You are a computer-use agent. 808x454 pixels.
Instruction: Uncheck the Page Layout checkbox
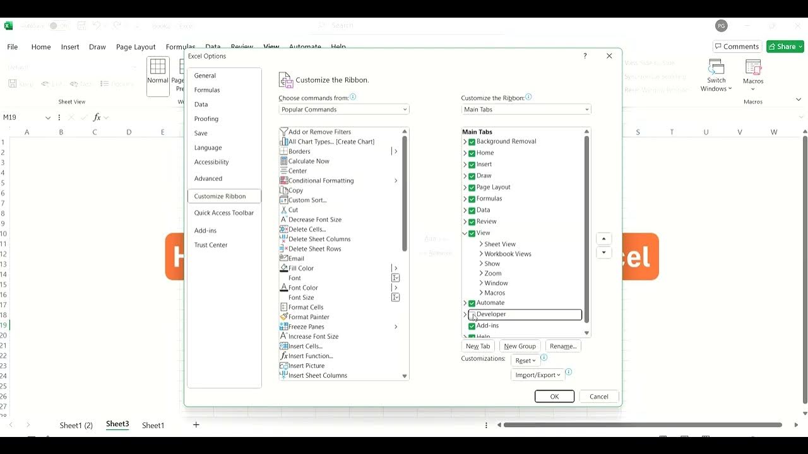tap(472, 187)
